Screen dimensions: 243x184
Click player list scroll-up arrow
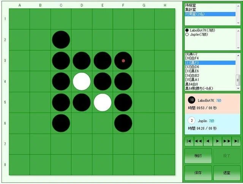pos(238,30)
